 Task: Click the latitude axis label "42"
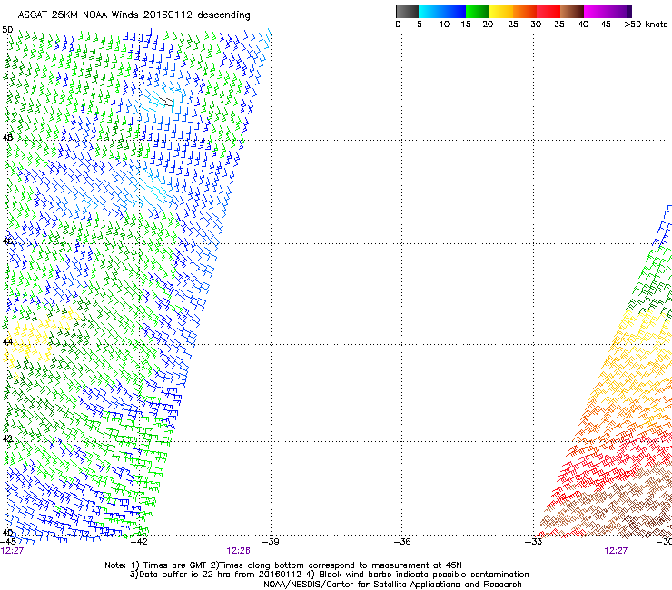[x=7, y=438]
